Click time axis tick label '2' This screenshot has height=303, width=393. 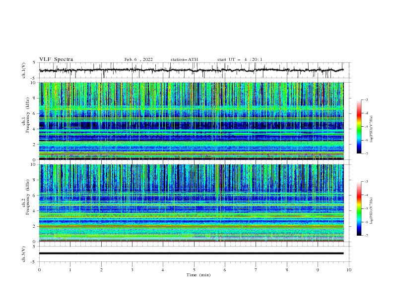pyautogui.click(x=101, y=270)
